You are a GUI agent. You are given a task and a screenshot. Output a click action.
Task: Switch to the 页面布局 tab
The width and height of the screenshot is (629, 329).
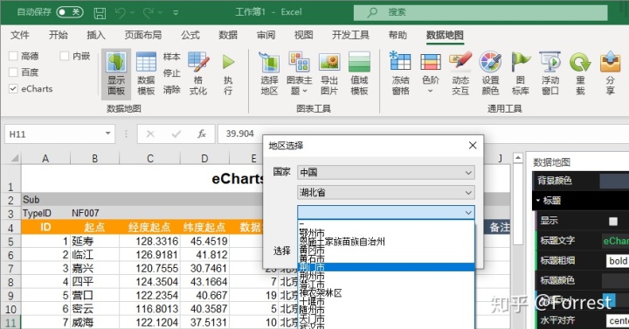pos(143,35)
